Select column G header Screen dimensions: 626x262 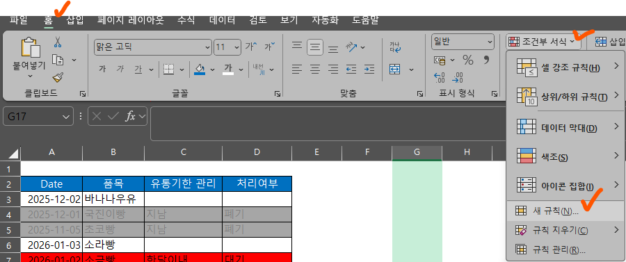(x=417, y=152)
